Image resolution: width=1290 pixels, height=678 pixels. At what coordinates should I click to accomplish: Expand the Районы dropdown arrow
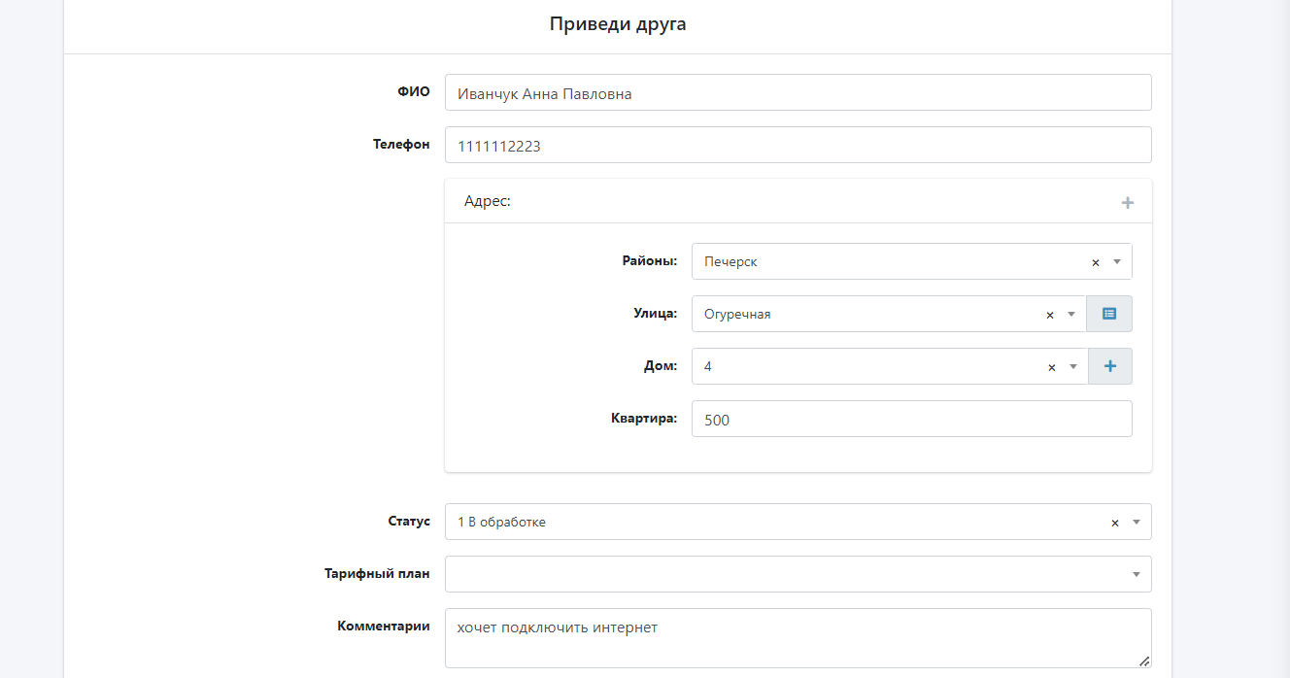click(1117, 262)
